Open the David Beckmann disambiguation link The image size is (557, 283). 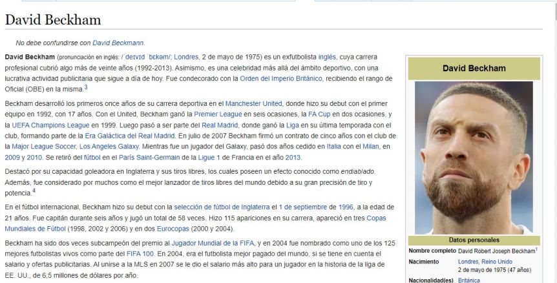pos(118,43)
